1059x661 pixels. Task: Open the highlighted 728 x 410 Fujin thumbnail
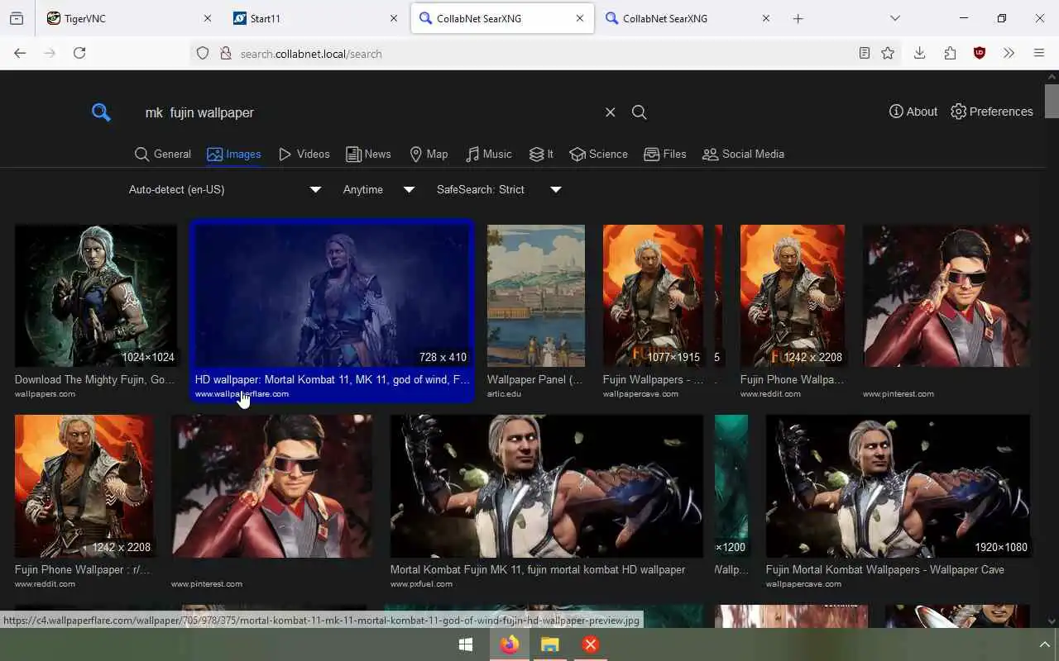click(333, 296)
